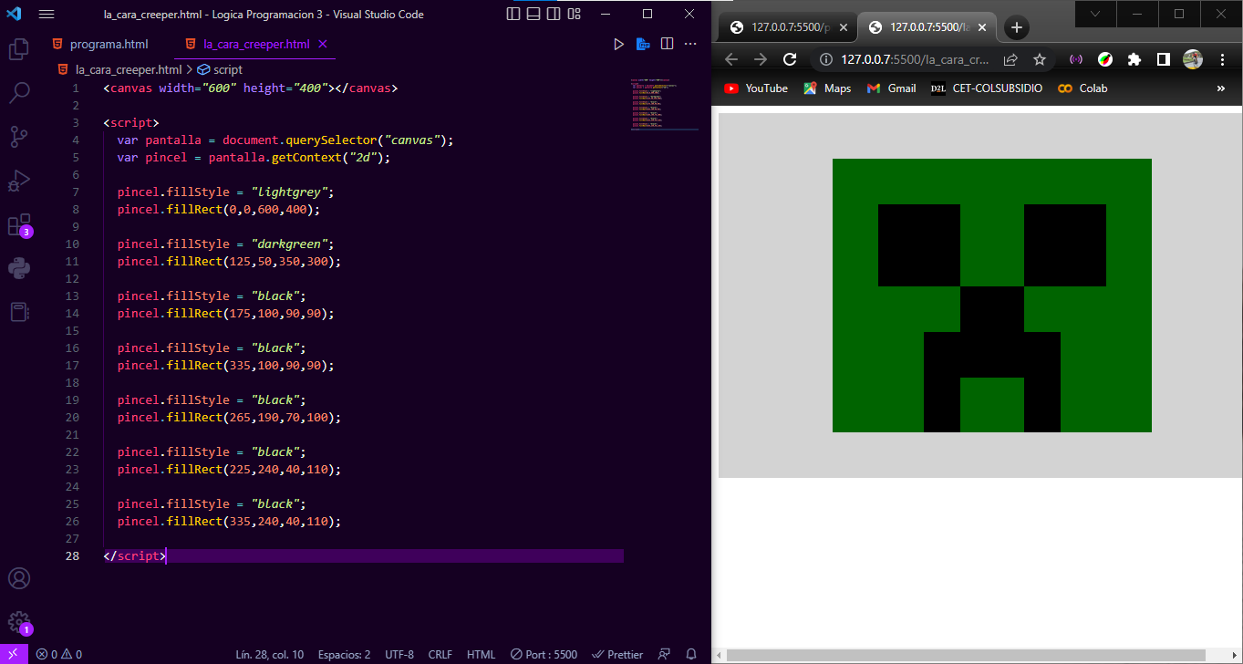The height and width of the screenshot is (664, 1243).
Task: Open More Actions ellipsis in editor toolbar
Action: [690, 44]
